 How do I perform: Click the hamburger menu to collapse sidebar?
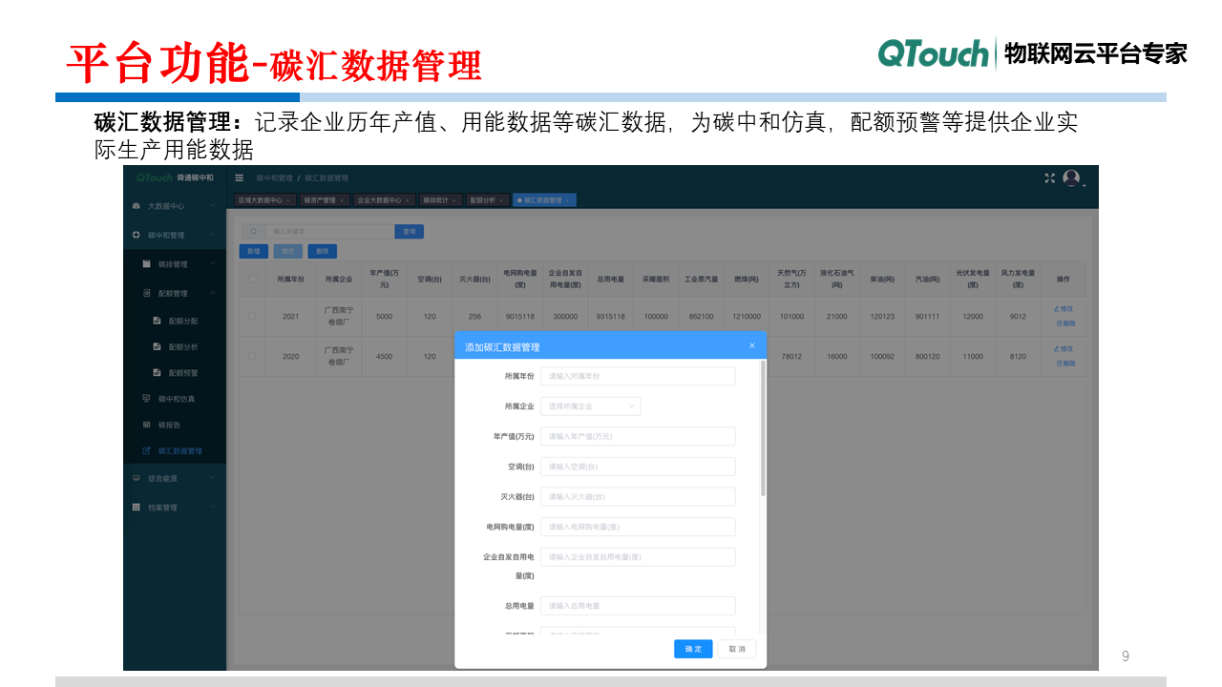(238, 177)
